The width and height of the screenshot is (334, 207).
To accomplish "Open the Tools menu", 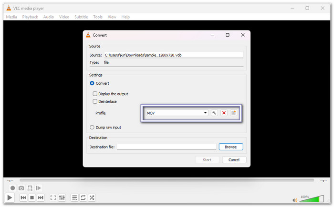I will click(98, 17).
